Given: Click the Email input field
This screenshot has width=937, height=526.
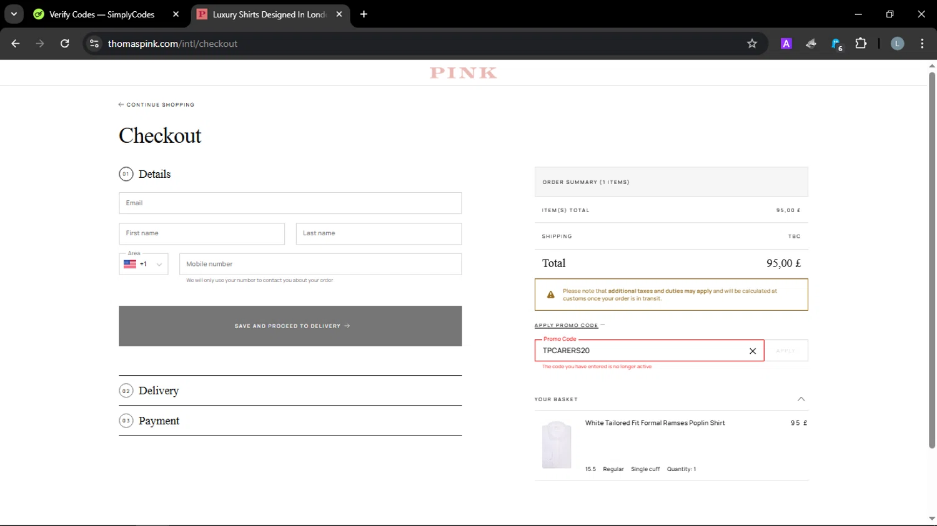Looking at the screenshot, I should 290,203.
